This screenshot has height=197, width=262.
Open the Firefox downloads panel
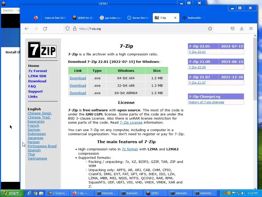click(242, 28)
